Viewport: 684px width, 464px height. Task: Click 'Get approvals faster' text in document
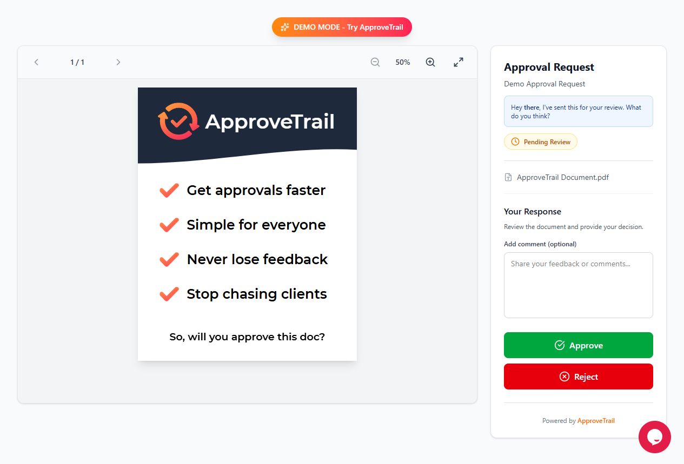point(256,190)
